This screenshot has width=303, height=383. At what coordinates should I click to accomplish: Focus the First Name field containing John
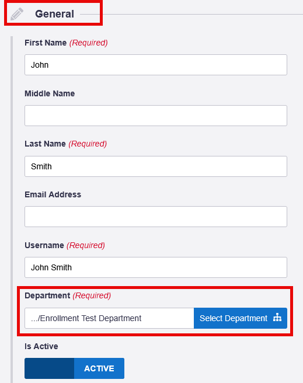(156, 65)
